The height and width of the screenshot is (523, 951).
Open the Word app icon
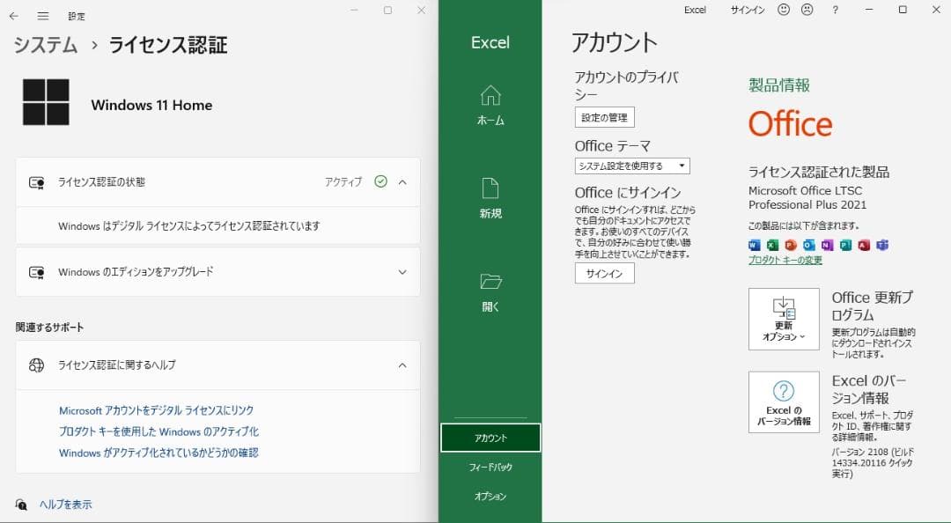click(754, 245)
